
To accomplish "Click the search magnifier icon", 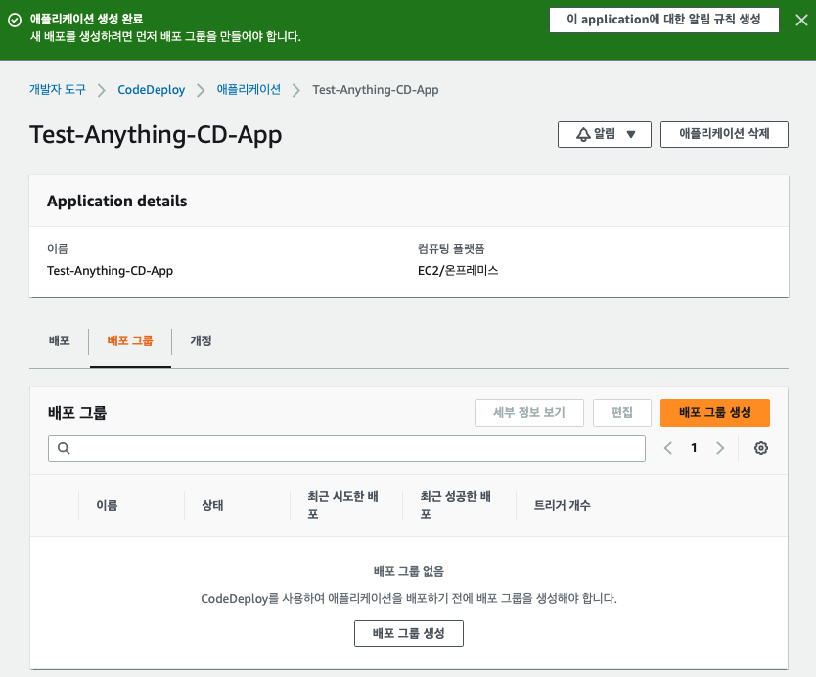I will point(64,448).
